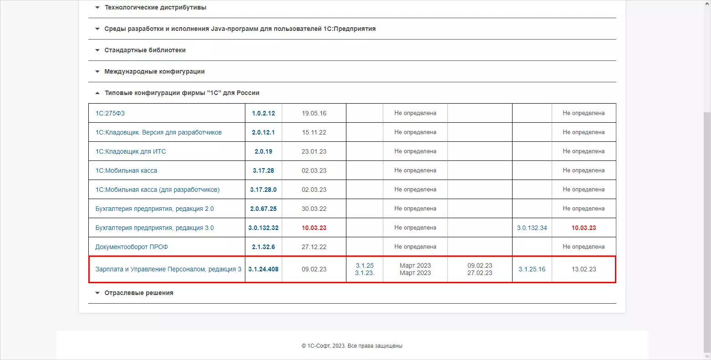This screenshot has height=360, width=711.
Task: Expand the Технологические дистрибутивы section
Action: [155, 7]
